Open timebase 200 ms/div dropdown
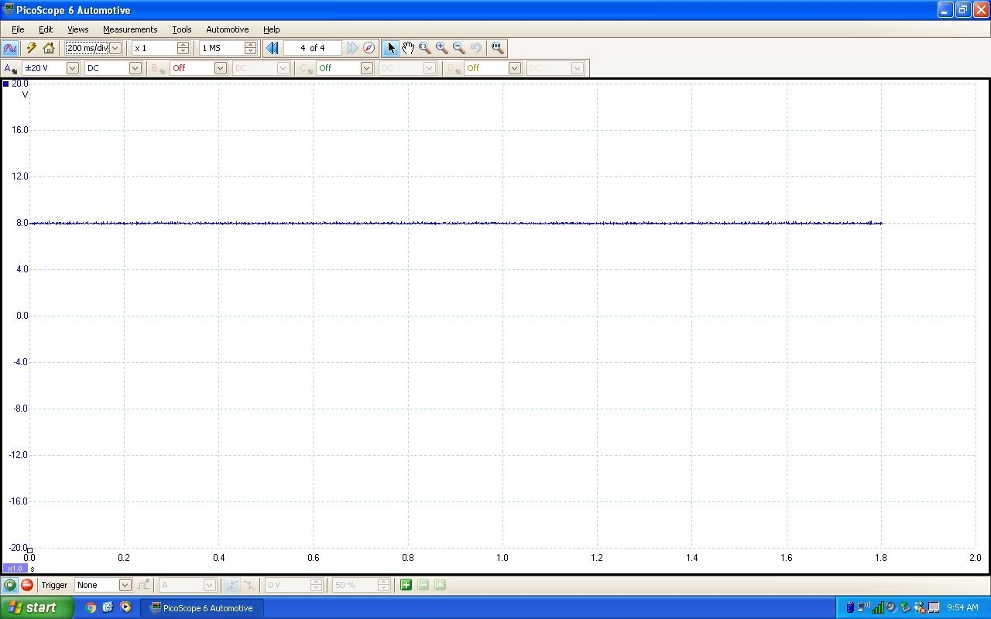The width and height of the screenshot is (991, 619). 115,48
